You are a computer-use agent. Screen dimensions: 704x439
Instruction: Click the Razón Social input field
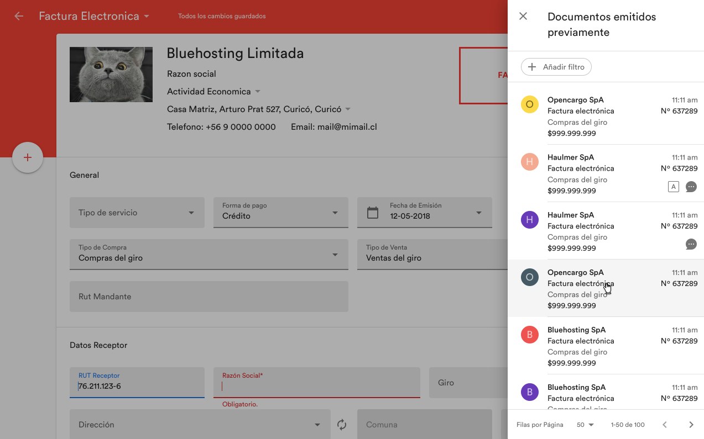(316, 386)
